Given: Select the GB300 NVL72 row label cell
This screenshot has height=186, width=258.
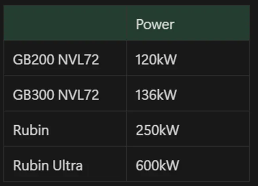Looking at the screenshot, I should (56, 95).
